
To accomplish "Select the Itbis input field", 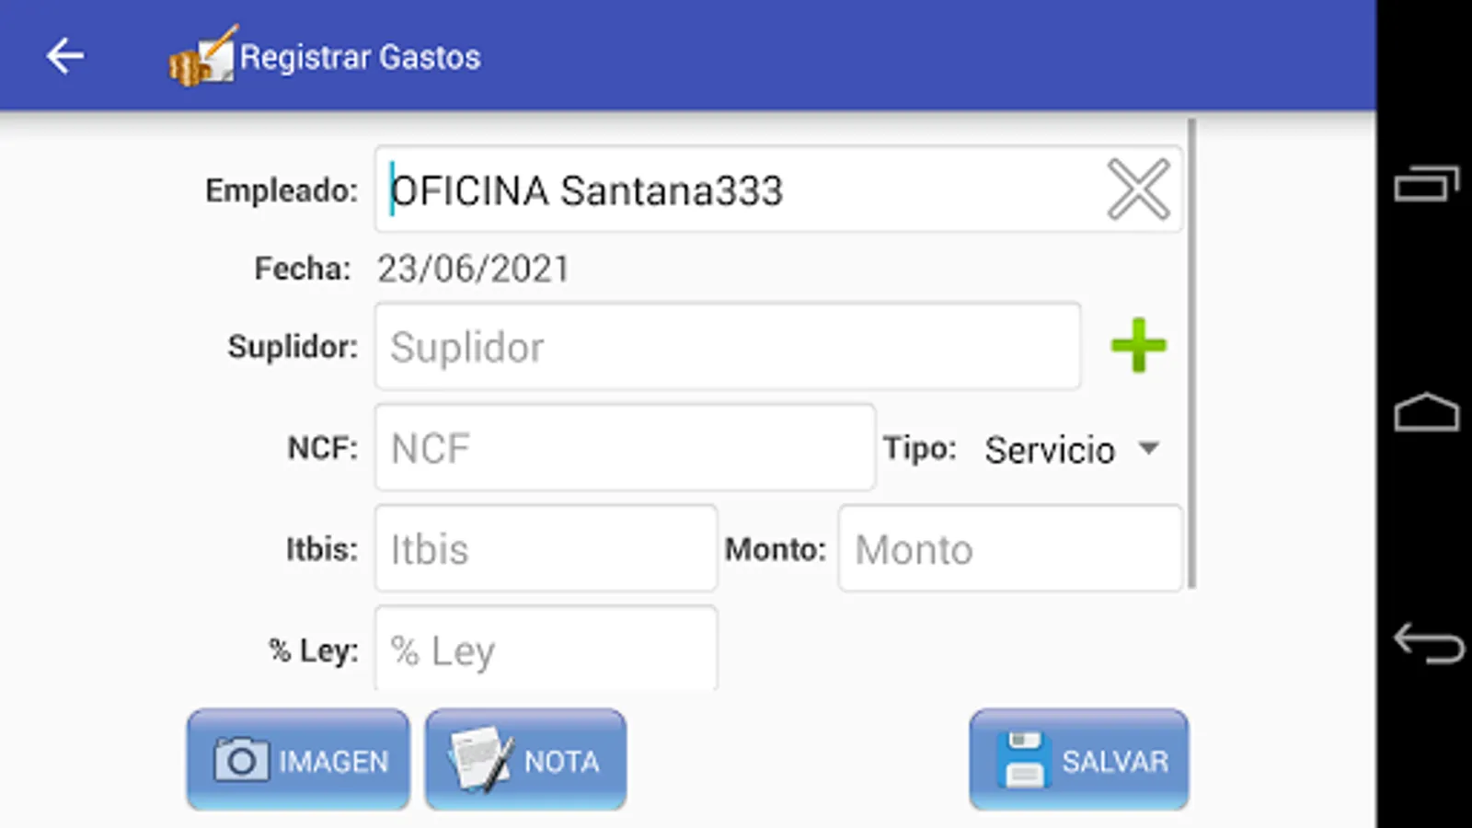I will click(x=546, y=549).
